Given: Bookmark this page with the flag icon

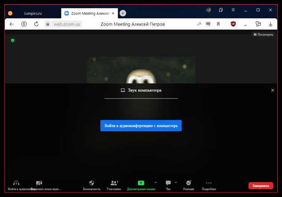Looking at the screenshot, I should click(218, 24).
